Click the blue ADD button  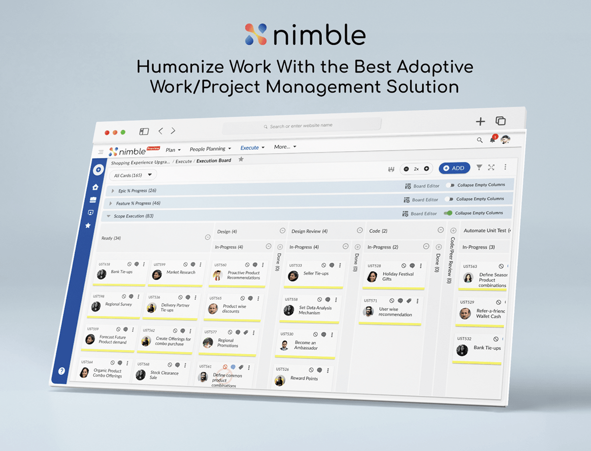tap(454, 168)
